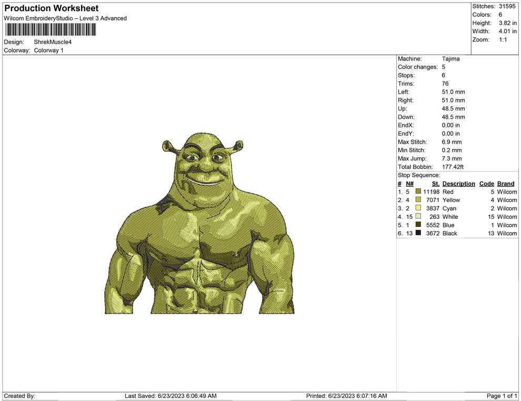This screenshot has height=401, width=521.
Task: Click the Zoom value '1:1'
Action: (503, 39)
